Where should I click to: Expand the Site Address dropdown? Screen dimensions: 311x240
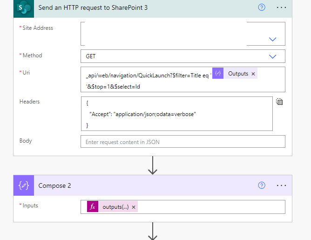tap(273, 40)
